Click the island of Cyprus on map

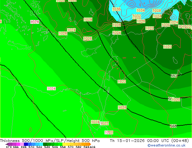90,52
